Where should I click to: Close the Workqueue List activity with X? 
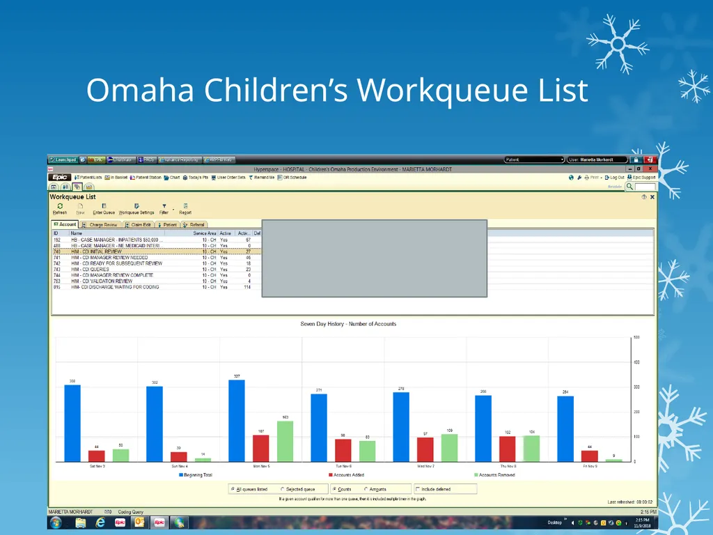click(x=652, y=197)
